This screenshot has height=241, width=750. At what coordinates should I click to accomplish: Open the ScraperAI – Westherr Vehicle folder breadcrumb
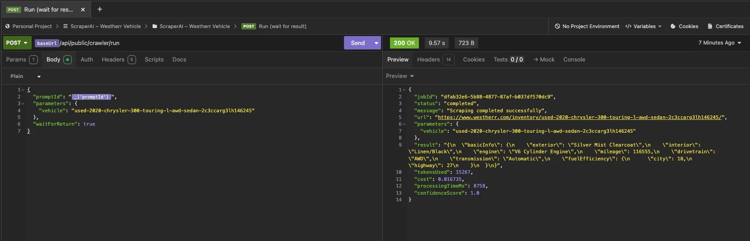195,26
